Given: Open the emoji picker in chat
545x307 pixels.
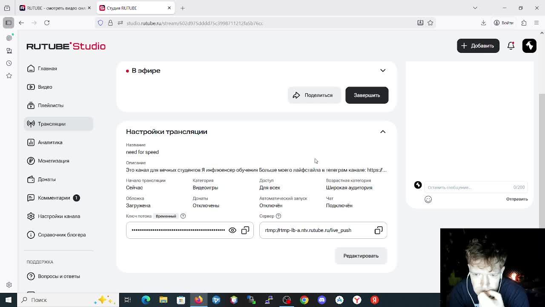Looking at the screenshot, I should pyautogui.click(x=428, y=199).
